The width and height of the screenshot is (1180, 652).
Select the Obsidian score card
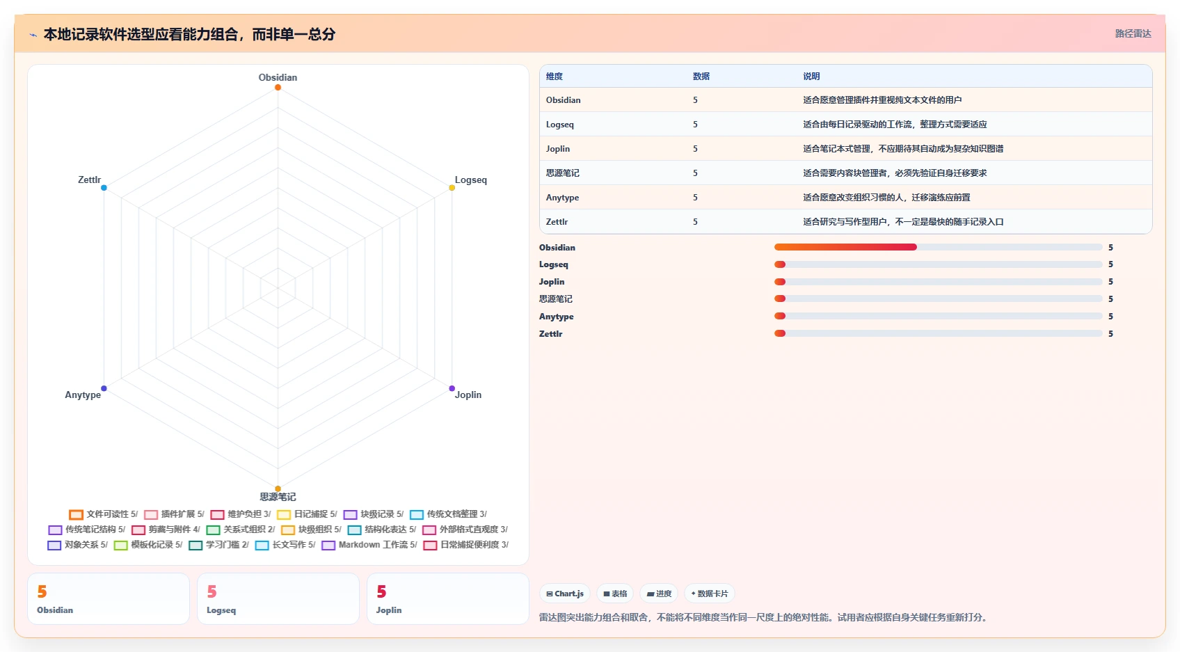click(x=109, y=598)
